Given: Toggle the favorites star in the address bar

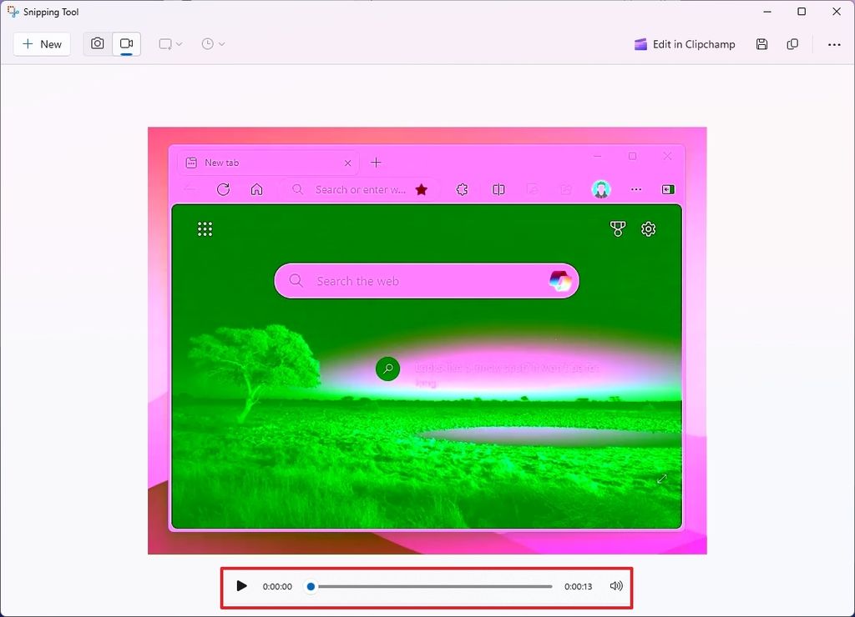Looking at the screenshot, I should [422, 189].
